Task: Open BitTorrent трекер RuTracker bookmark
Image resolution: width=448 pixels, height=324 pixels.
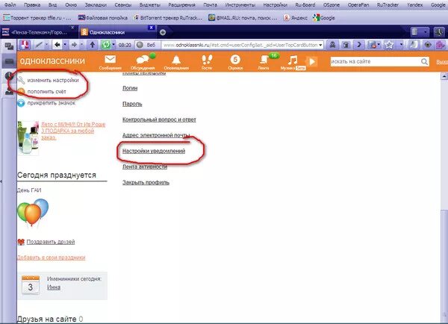Action: pyautogui.click(x=168, y=18)
